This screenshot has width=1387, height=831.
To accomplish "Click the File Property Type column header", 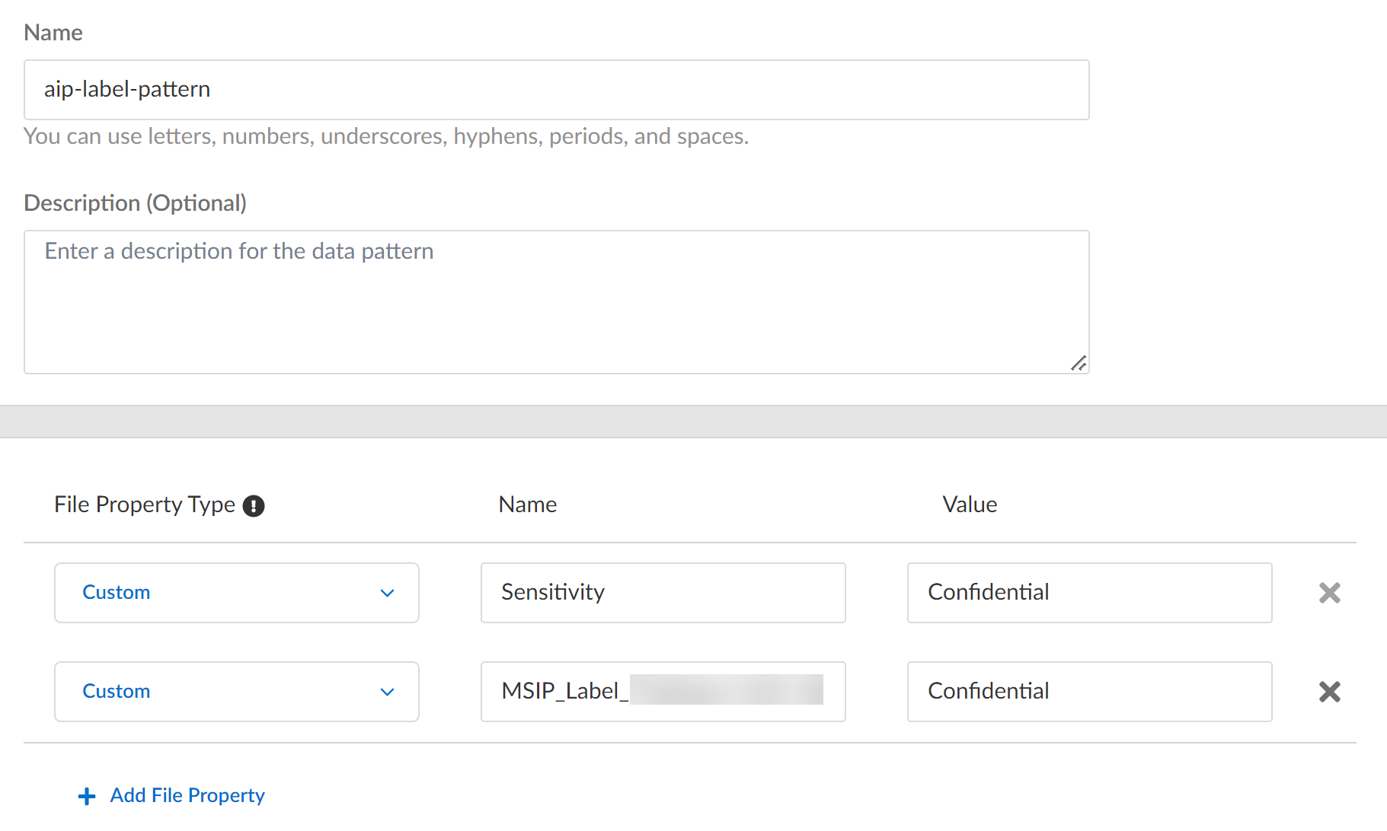I will [x=144, y=504].
